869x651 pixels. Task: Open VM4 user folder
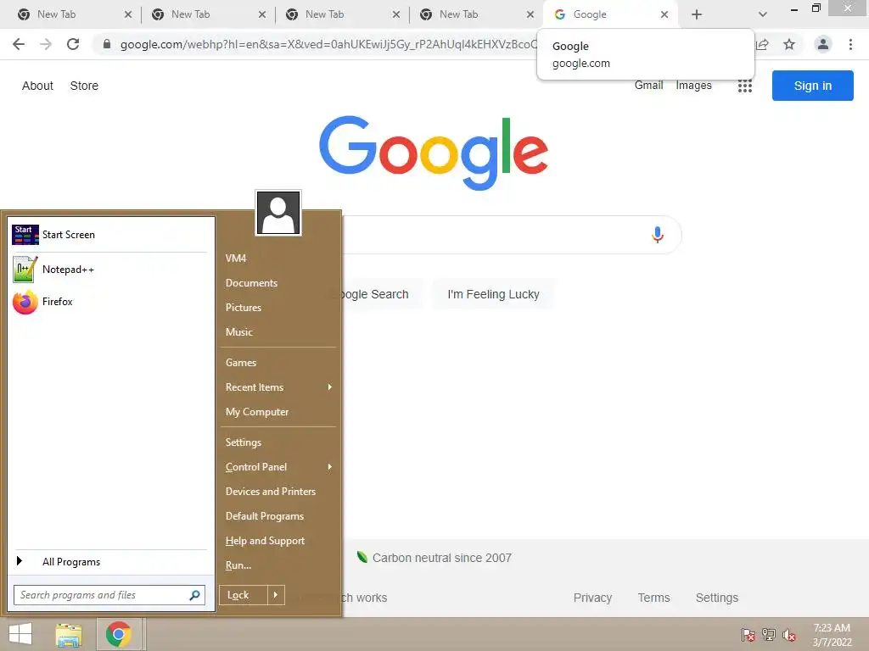tap(236, 259)
